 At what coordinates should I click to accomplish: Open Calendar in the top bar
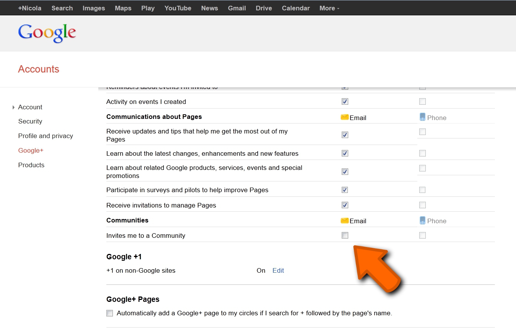tap(296, 8)
